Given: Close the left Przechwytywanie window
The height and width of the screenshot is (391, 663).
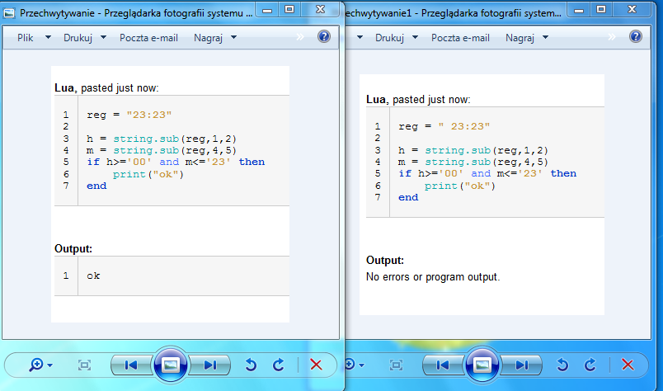Looking at the screenshot, I should click(x=321, y=9).
